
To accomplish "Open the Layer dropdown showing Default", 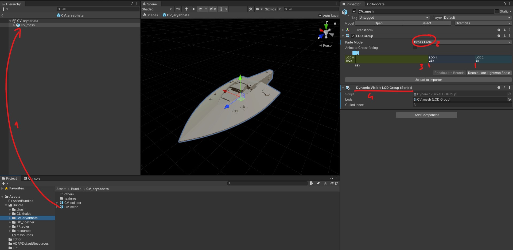I will pyautogui.click(x=477, y=18).
